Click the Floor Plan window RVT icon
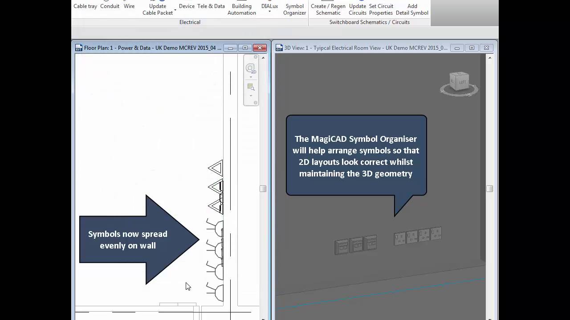The width and height of the screenshot is (570, 320). (79, 48)
